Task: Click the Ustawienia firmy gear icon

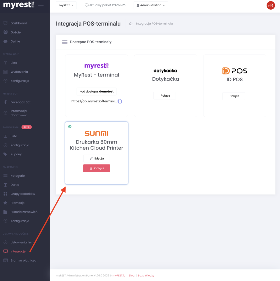Action: coord(5,242)
